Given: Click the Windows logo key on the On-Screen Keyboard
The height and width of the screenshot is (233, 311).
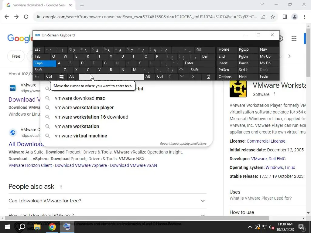Looking at the screenshot, I should (x=61, y=77).
